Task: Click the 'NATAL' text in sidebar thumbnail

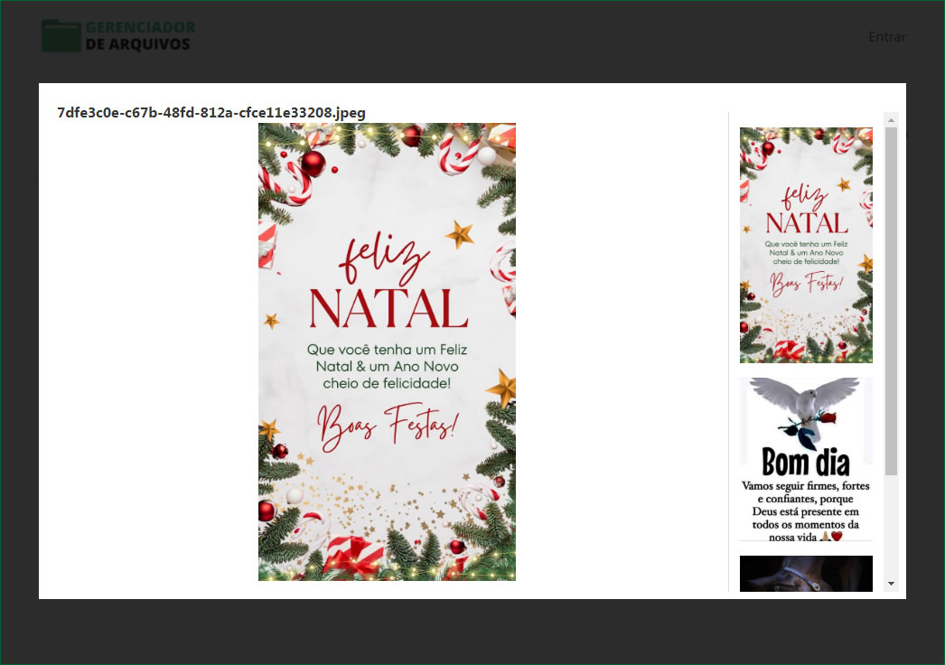Action: coord(806,222)
